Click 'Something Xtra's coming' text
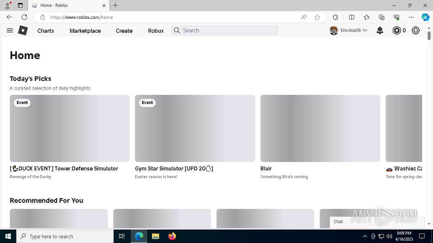The image size is (433, 243). point(284,177)
